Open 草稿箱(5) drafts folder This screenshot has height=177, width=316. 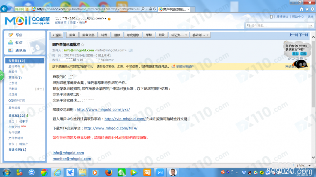15,77
